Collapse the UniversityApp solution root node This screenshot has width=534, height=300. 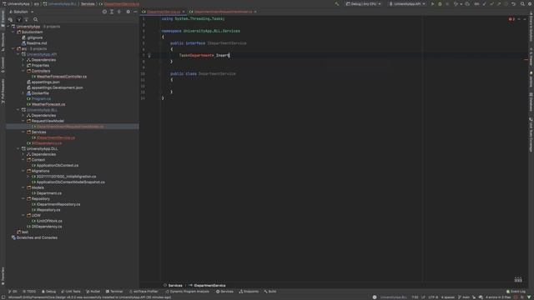click(8, 27)
